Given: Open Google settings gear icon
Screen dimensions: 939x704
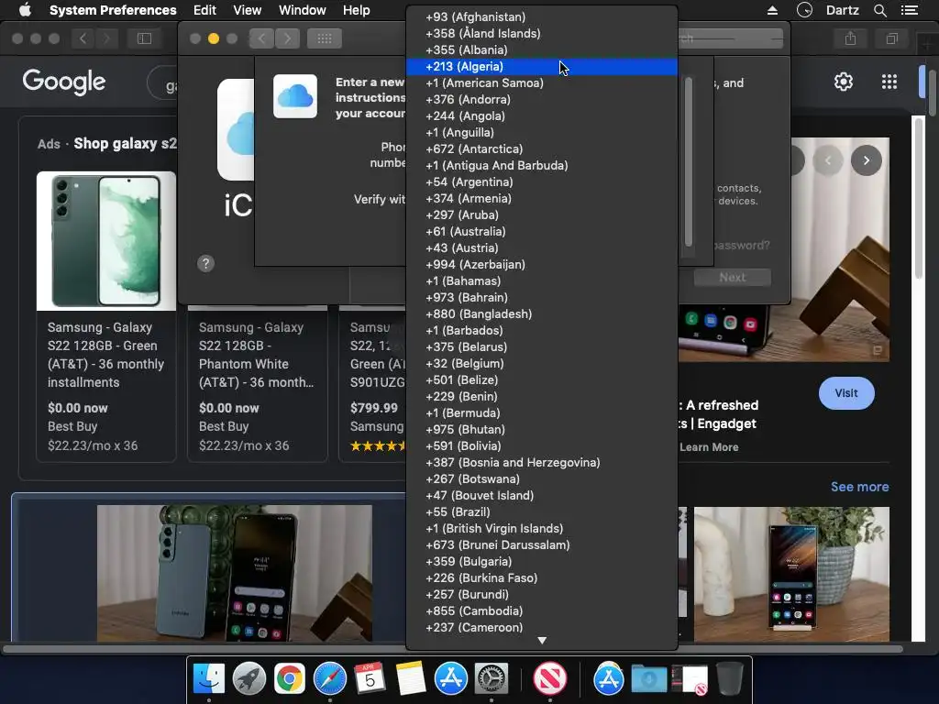Looking at the screenshot, I should click(x=844, y=82).
